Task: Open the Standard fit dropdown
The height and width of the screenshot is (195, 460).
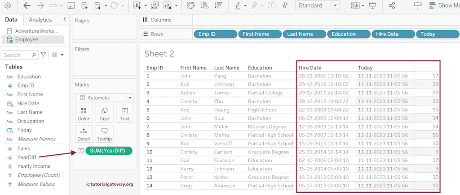Action: coord(317,6)
